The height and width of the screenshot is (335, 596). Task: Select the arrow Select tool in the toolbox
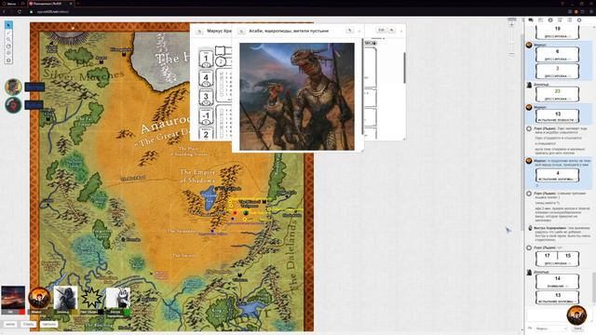tap(8, 25)
